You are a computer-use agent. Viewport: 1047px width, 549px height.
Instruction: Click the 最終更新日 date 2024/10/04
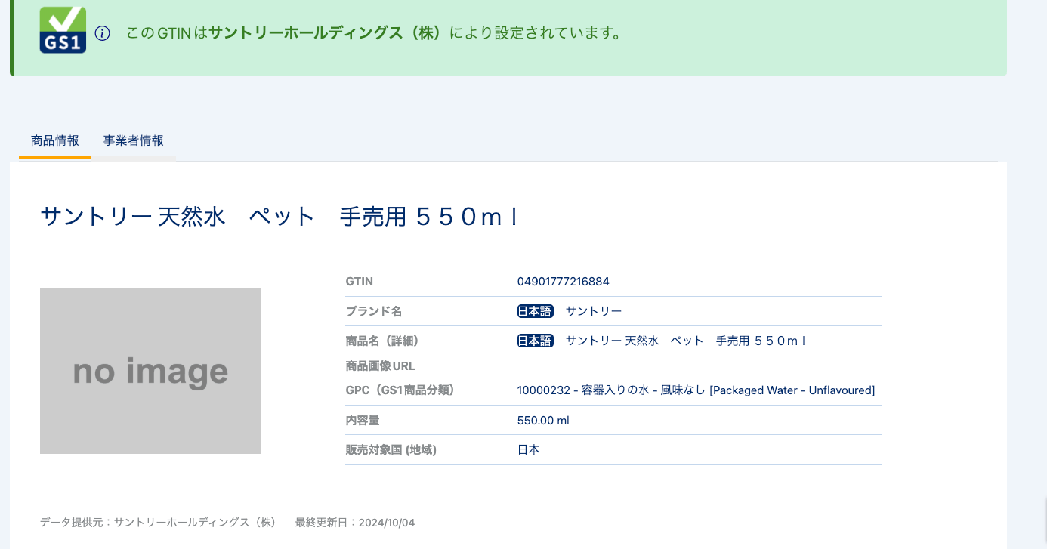387,522
